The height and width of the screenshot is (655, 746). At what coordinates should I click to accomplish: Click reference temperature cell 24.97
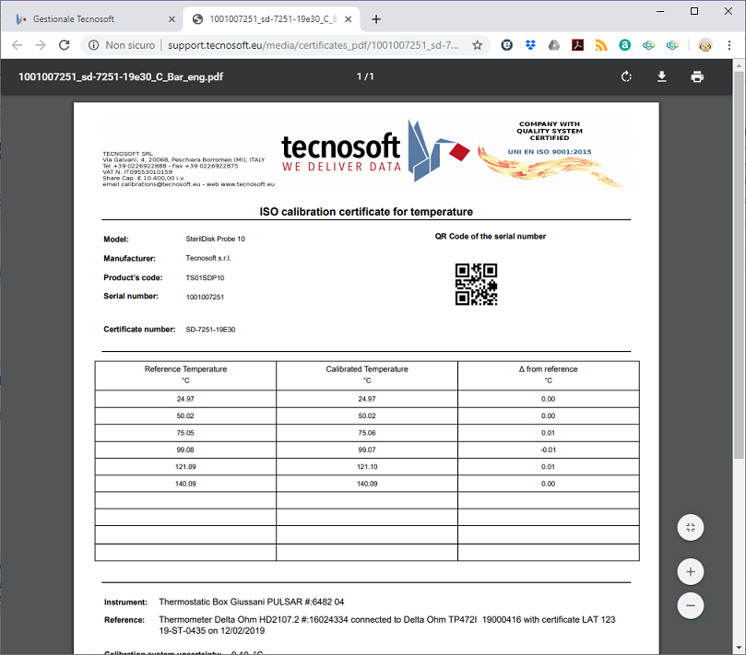pos(185,399)
